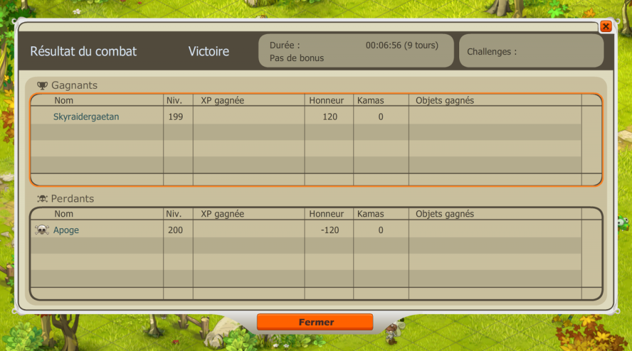Click Kamas value 0 in Apoge row
This screenshot has height=351, width=632.
click(380, 230)
